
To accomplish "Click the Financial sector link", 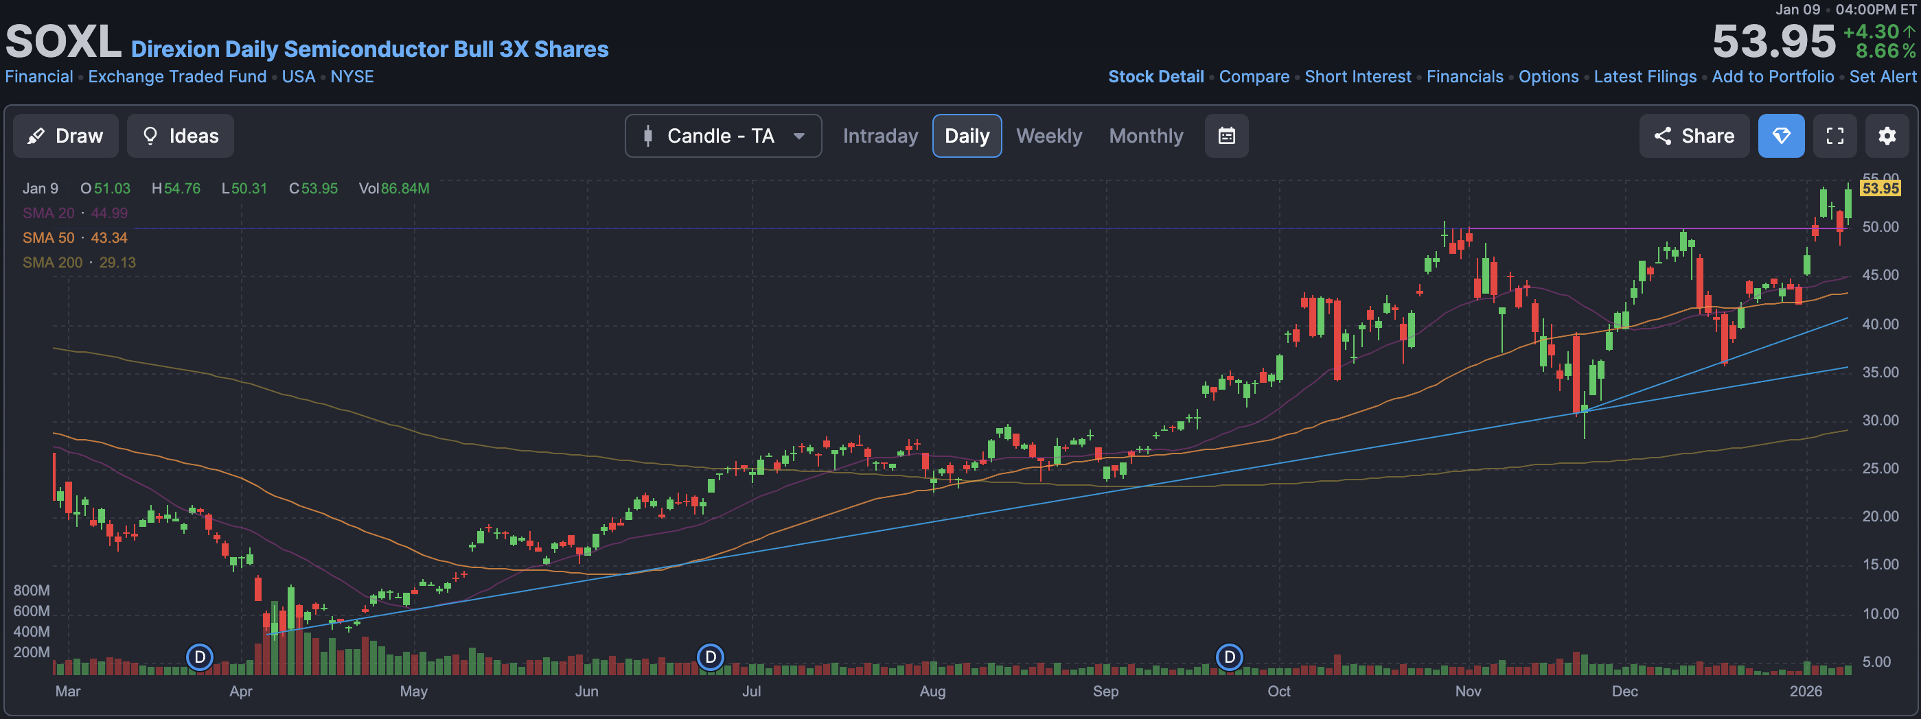I will tap(38, 77).
